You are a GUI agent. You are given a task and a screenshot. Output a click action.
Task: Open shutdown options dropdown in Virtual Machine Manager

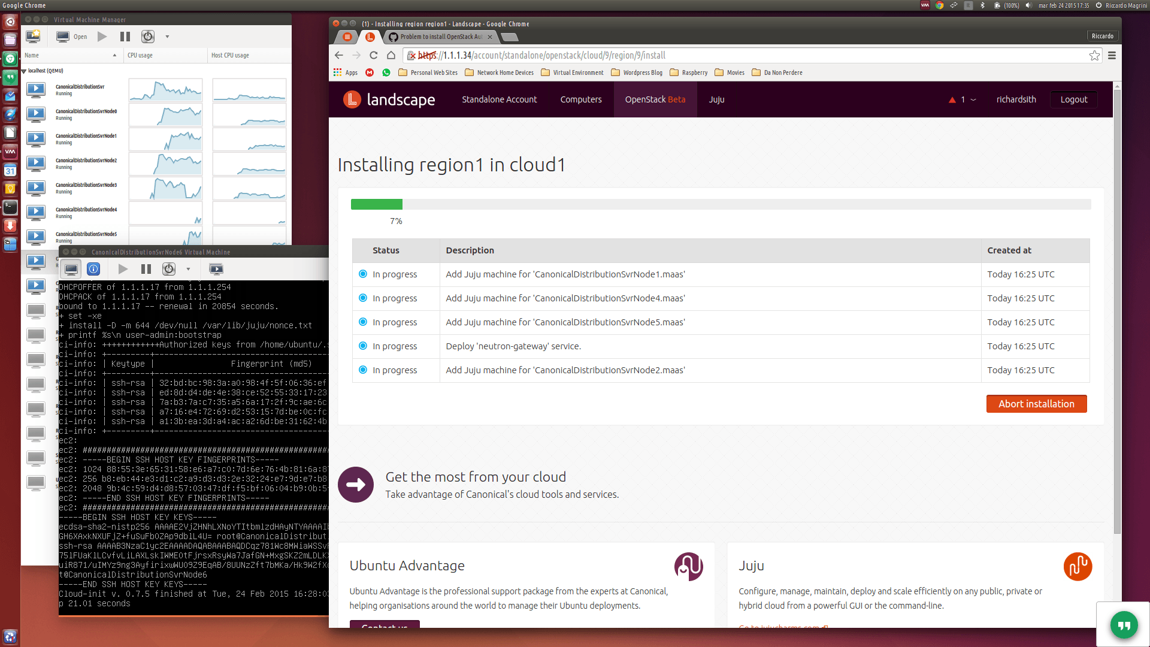tap(167, 37)
